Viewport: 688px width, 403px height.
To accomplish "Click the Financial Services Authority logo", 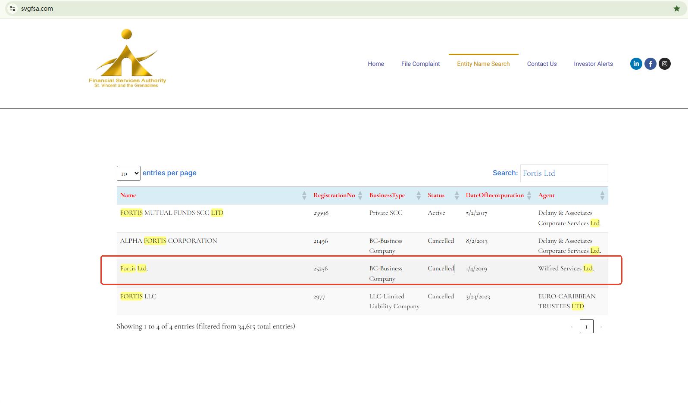I will (x=127, y=59).
